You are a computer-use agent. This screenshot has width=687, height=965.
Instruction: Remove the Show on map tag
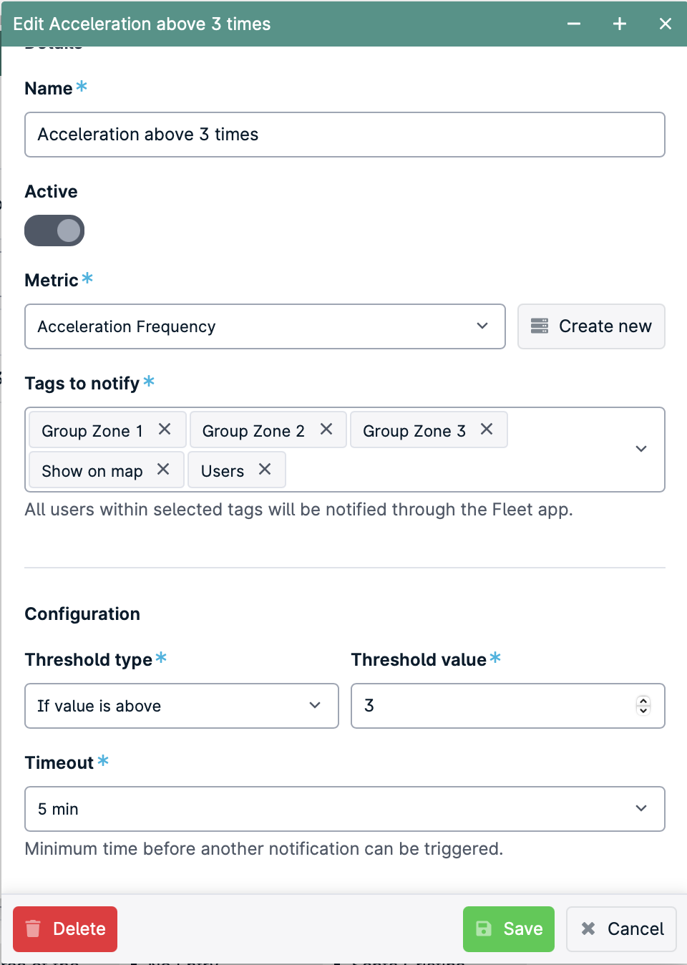pos(163,469)
